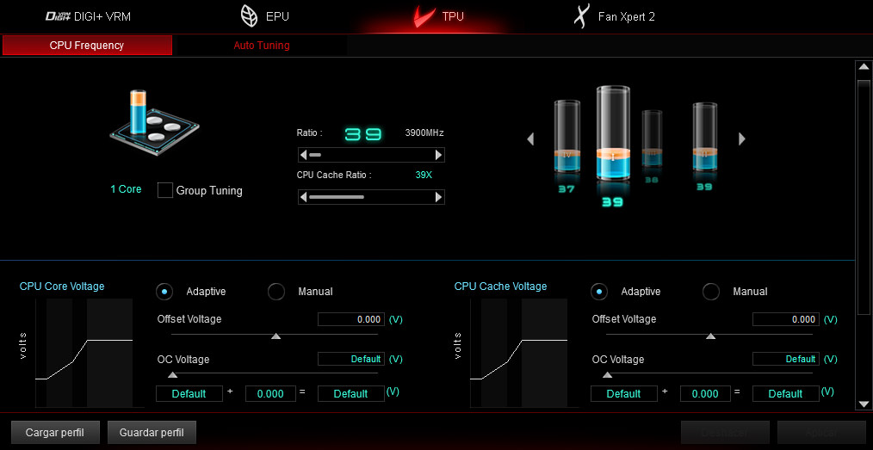
Task: Increase Ratio with right arrow
Action: [x=439, y=155]
